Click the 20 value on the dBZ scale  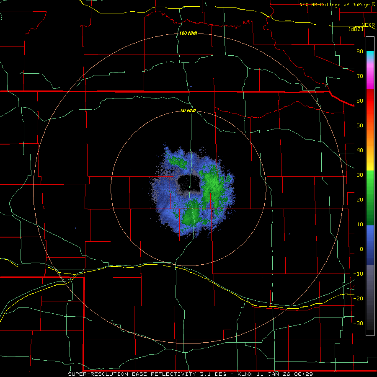360,200
